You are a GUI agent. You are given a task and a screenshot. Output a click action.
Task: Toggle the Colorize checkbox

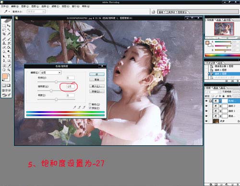pyautogui.click(x=90, y=104)
